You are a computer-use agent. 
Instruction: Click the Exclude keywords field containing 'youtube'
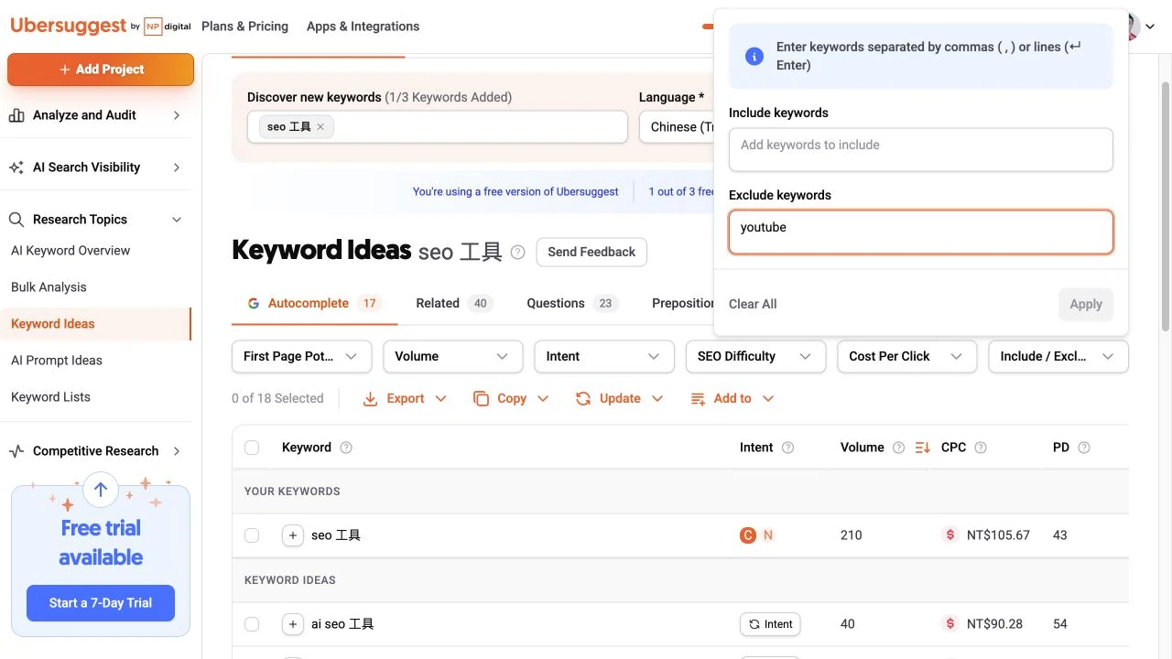(921, 232)
